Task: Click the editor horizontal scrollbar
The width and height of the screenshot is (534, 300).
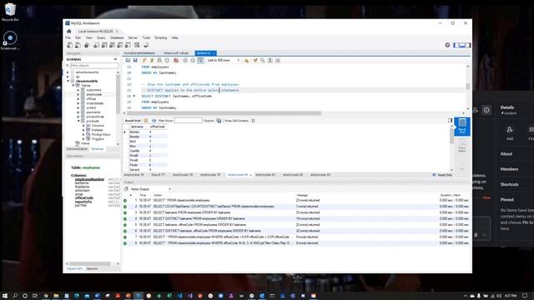Action: click(x=224, y=113)
